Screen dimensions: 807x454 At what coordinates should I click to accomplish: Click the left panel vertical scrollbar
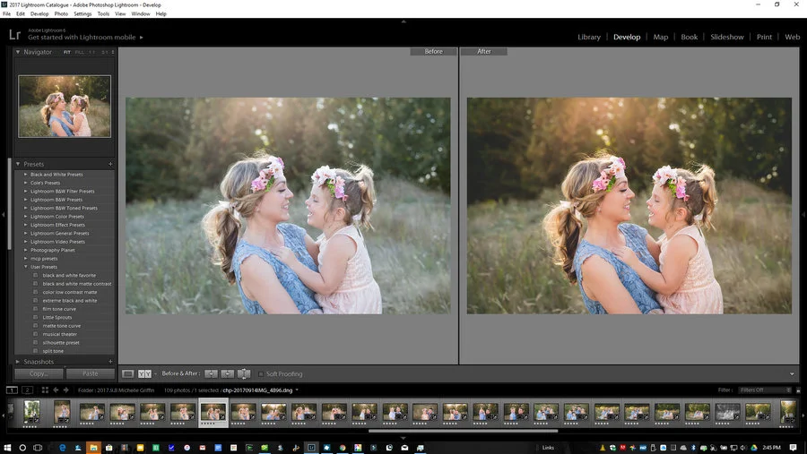9,203
